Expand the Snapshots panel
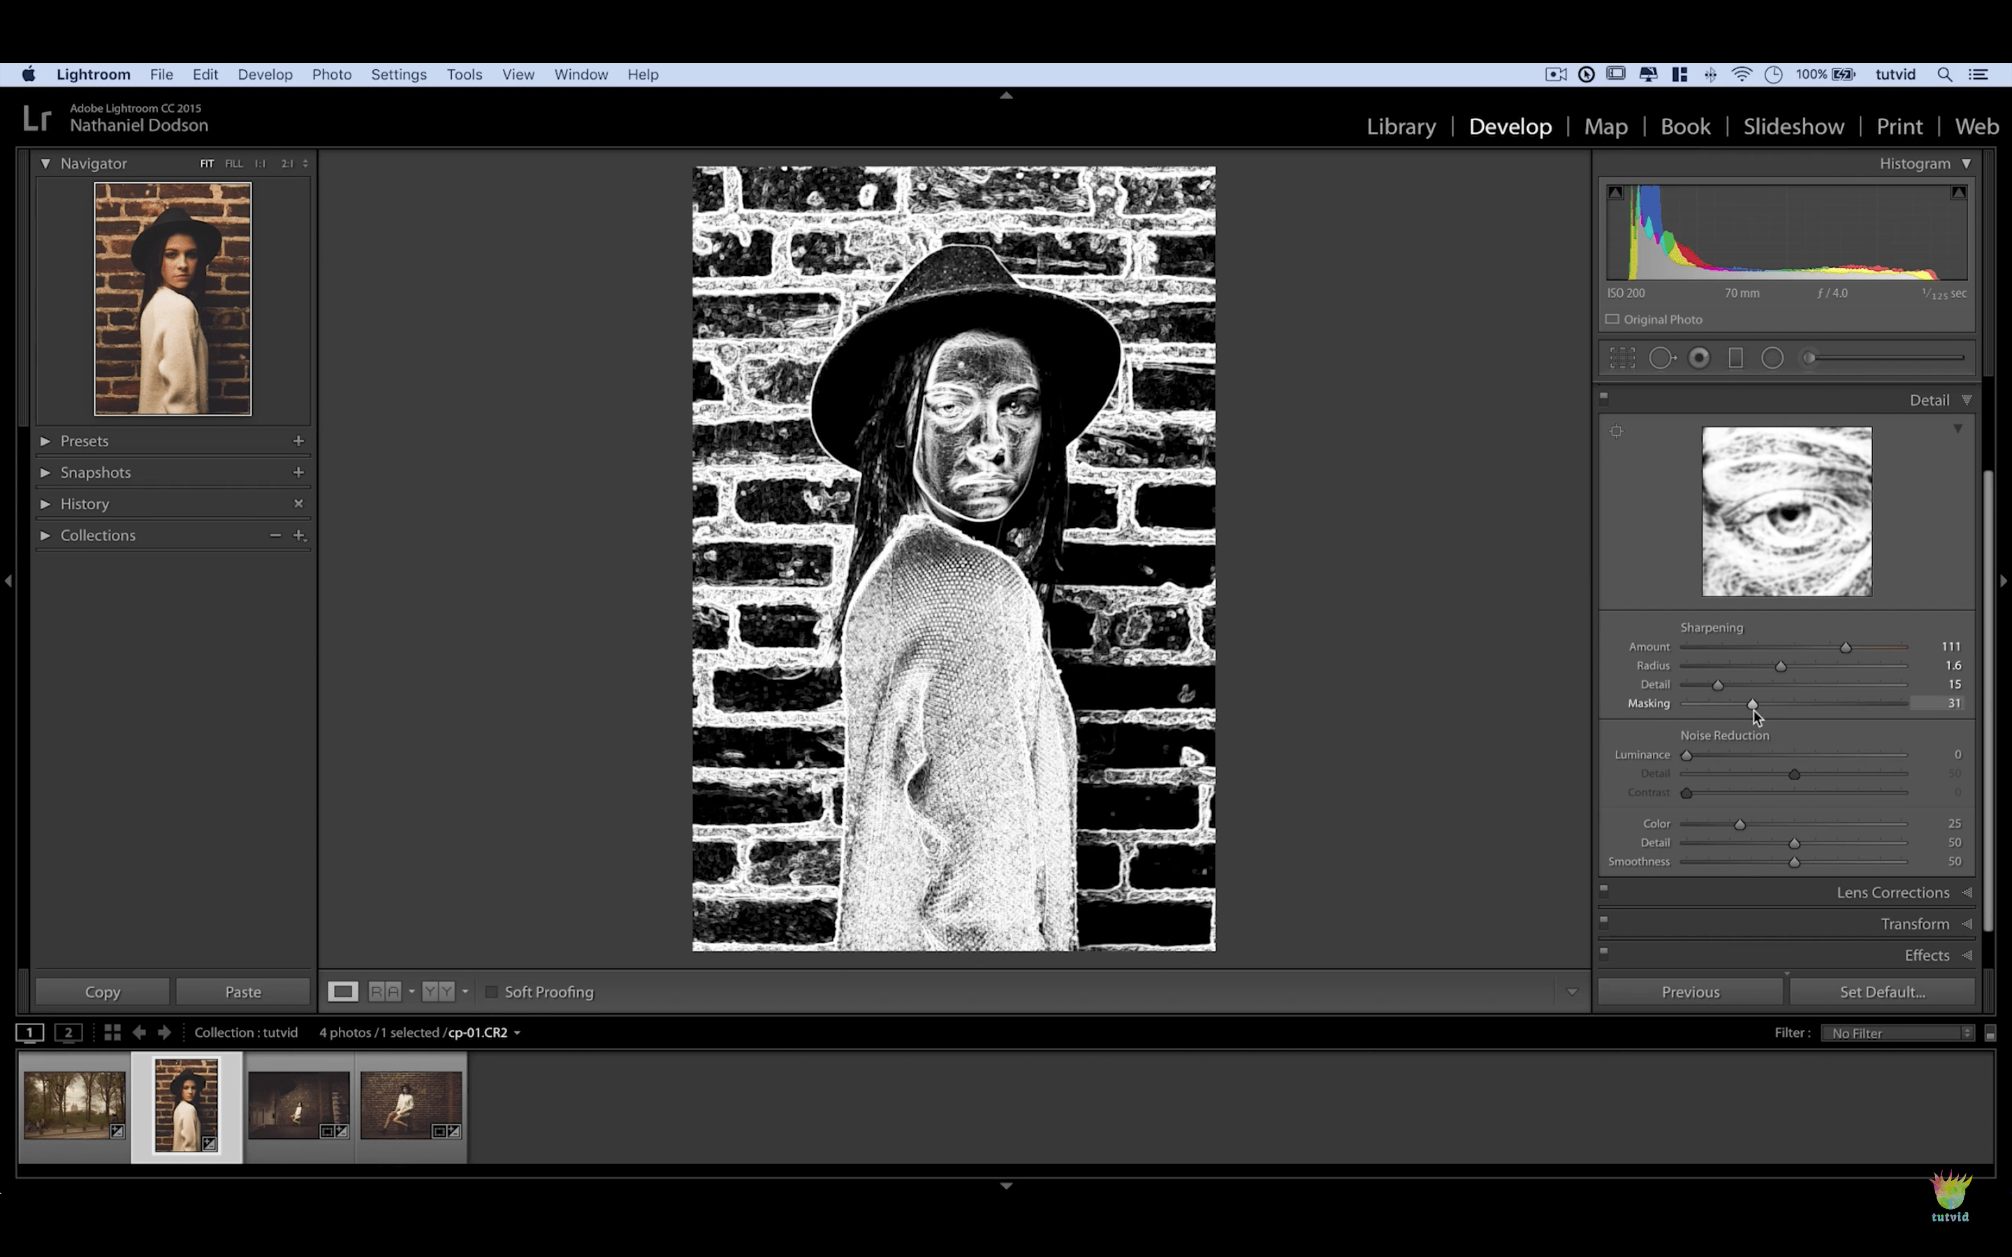The width and height of the screenshot is (2012, 1257). 45,472
